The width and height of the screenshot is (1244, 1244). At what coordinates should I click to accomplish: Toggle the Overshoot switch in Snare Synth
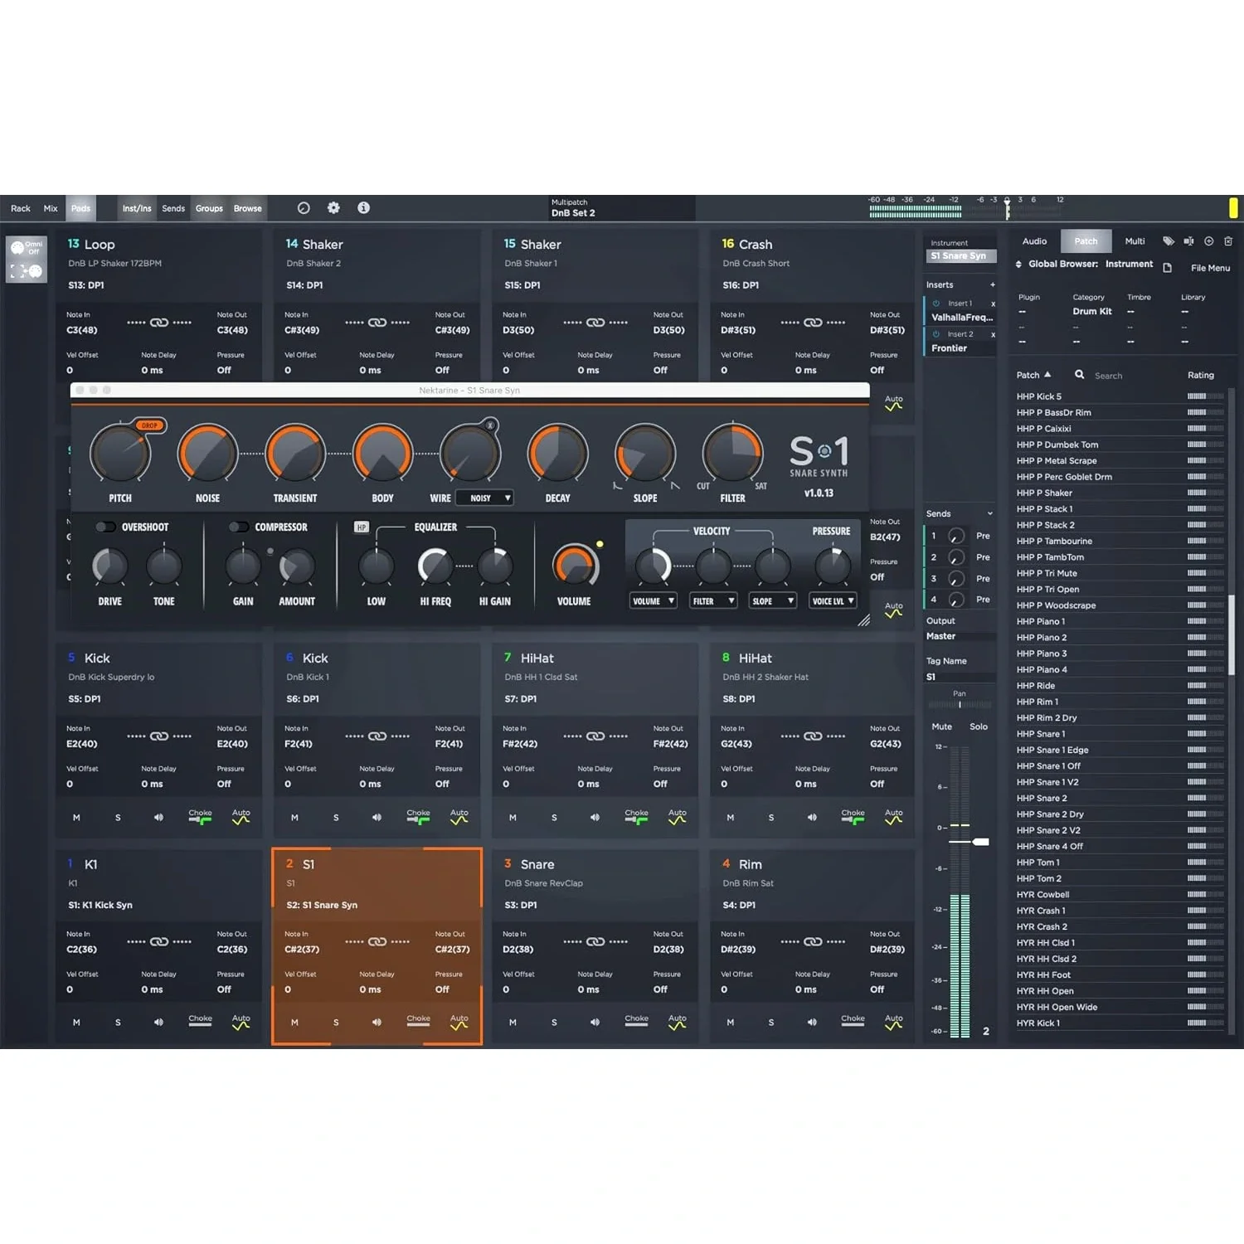[105, 527]
